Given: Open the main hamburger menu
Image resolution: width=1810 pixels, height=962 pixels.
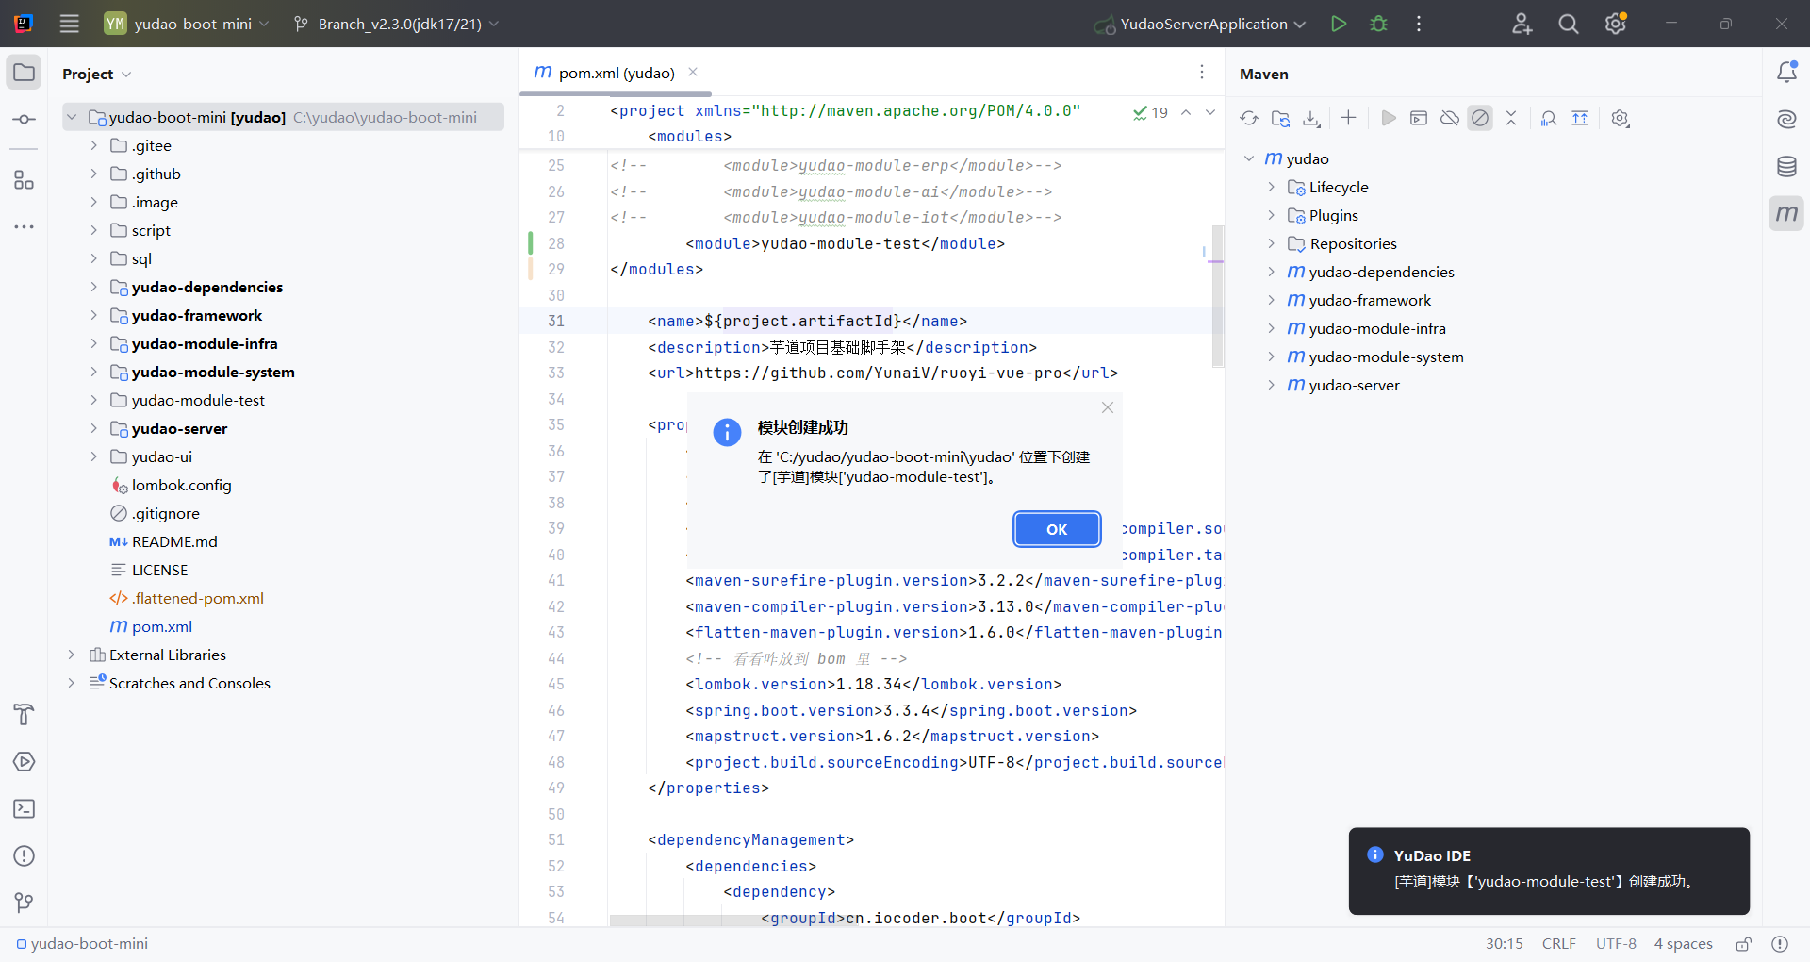Looking at the screenshot, I should click(70, 24).
